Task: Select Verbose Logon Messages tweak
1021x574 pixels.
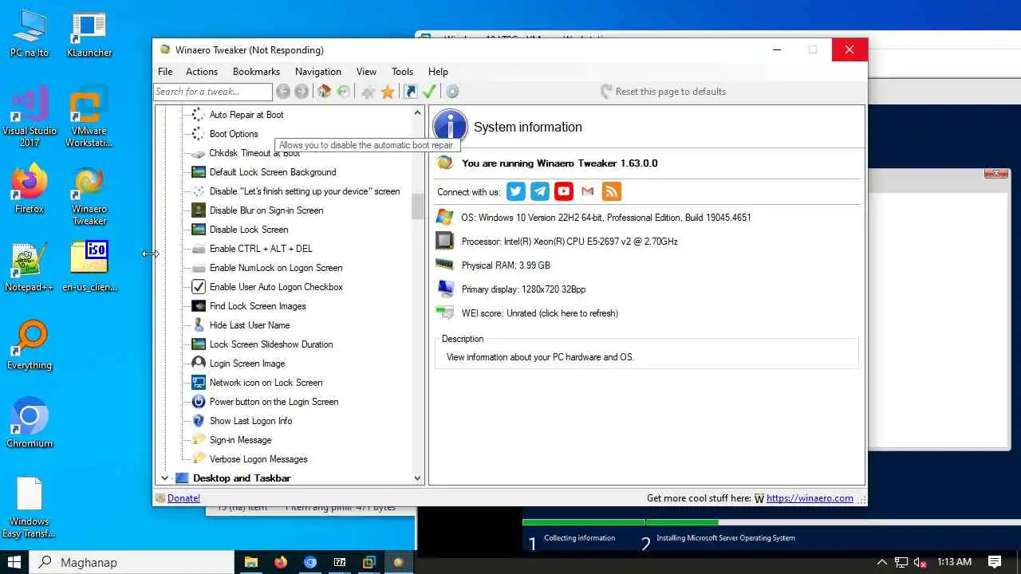Action: tap(258, 459)
